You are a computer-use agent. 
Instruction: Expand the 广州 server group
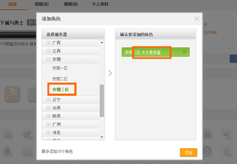coord(49,124)
